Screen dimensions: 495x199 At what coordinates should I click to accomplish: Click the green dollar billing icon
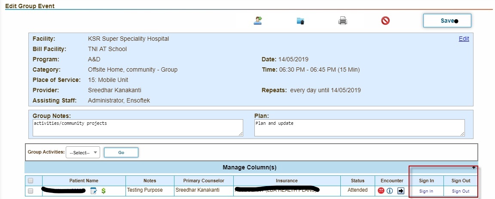[x=104, y=190]
